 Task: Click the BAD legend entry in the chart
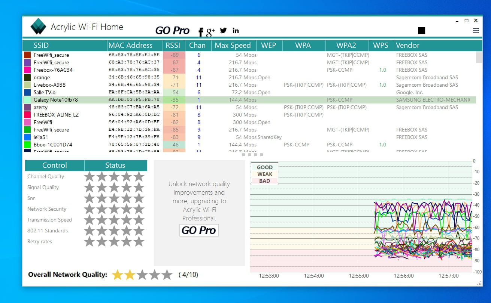pyautogui.click(x=264, y=181)
